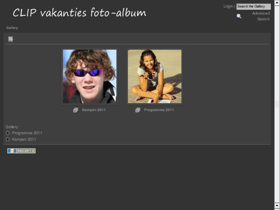This screenshot has width=280, height=210.
Task: Expand the Kampen 2011 tree node
Action: tap(8, 139)
